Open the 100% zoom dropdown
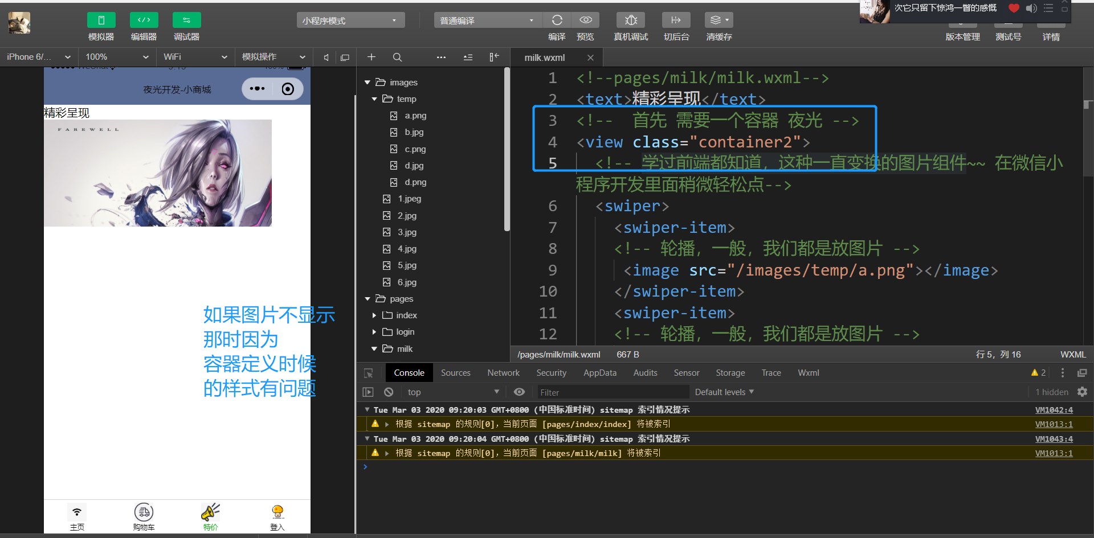1094x538 pixels. pos(117,57)
